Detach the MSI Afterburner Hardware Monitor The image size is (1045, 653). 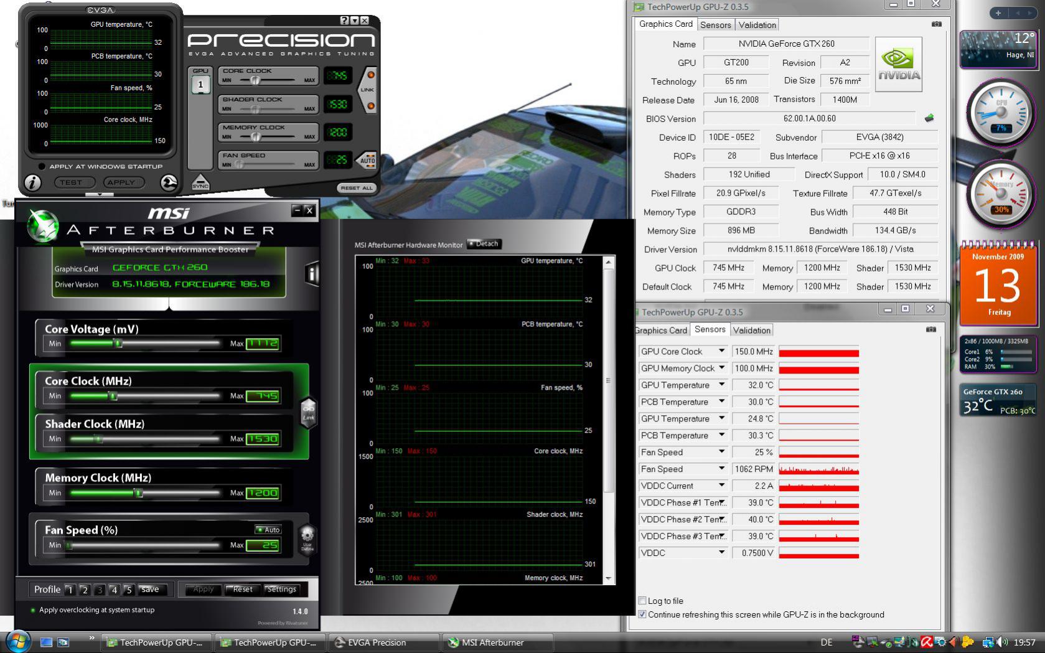tap(484, 244)
